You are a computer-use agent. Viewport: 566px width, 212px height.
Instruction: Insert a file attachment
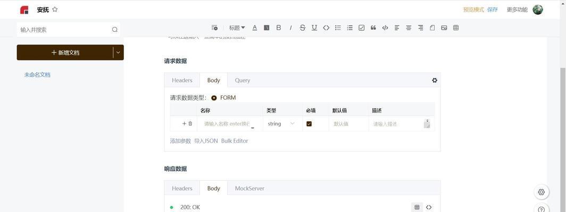[432, 28]
